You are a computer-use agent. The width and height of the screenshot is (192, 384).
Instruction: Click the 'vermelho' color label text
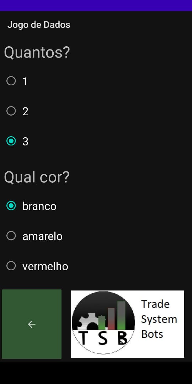coord(45,266)
